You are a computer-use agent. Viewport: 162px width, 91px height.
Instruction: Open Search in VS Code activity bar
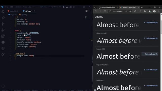coord(3,18)
